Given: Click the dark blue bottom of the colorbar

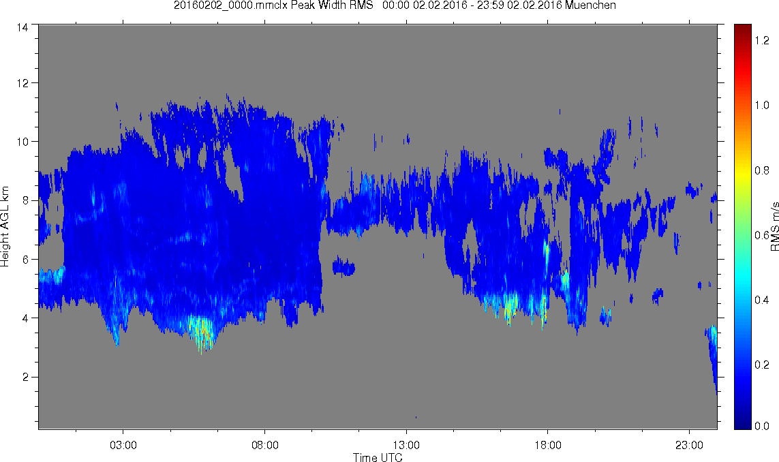Looking at the screenshot, I should [743, 421].
